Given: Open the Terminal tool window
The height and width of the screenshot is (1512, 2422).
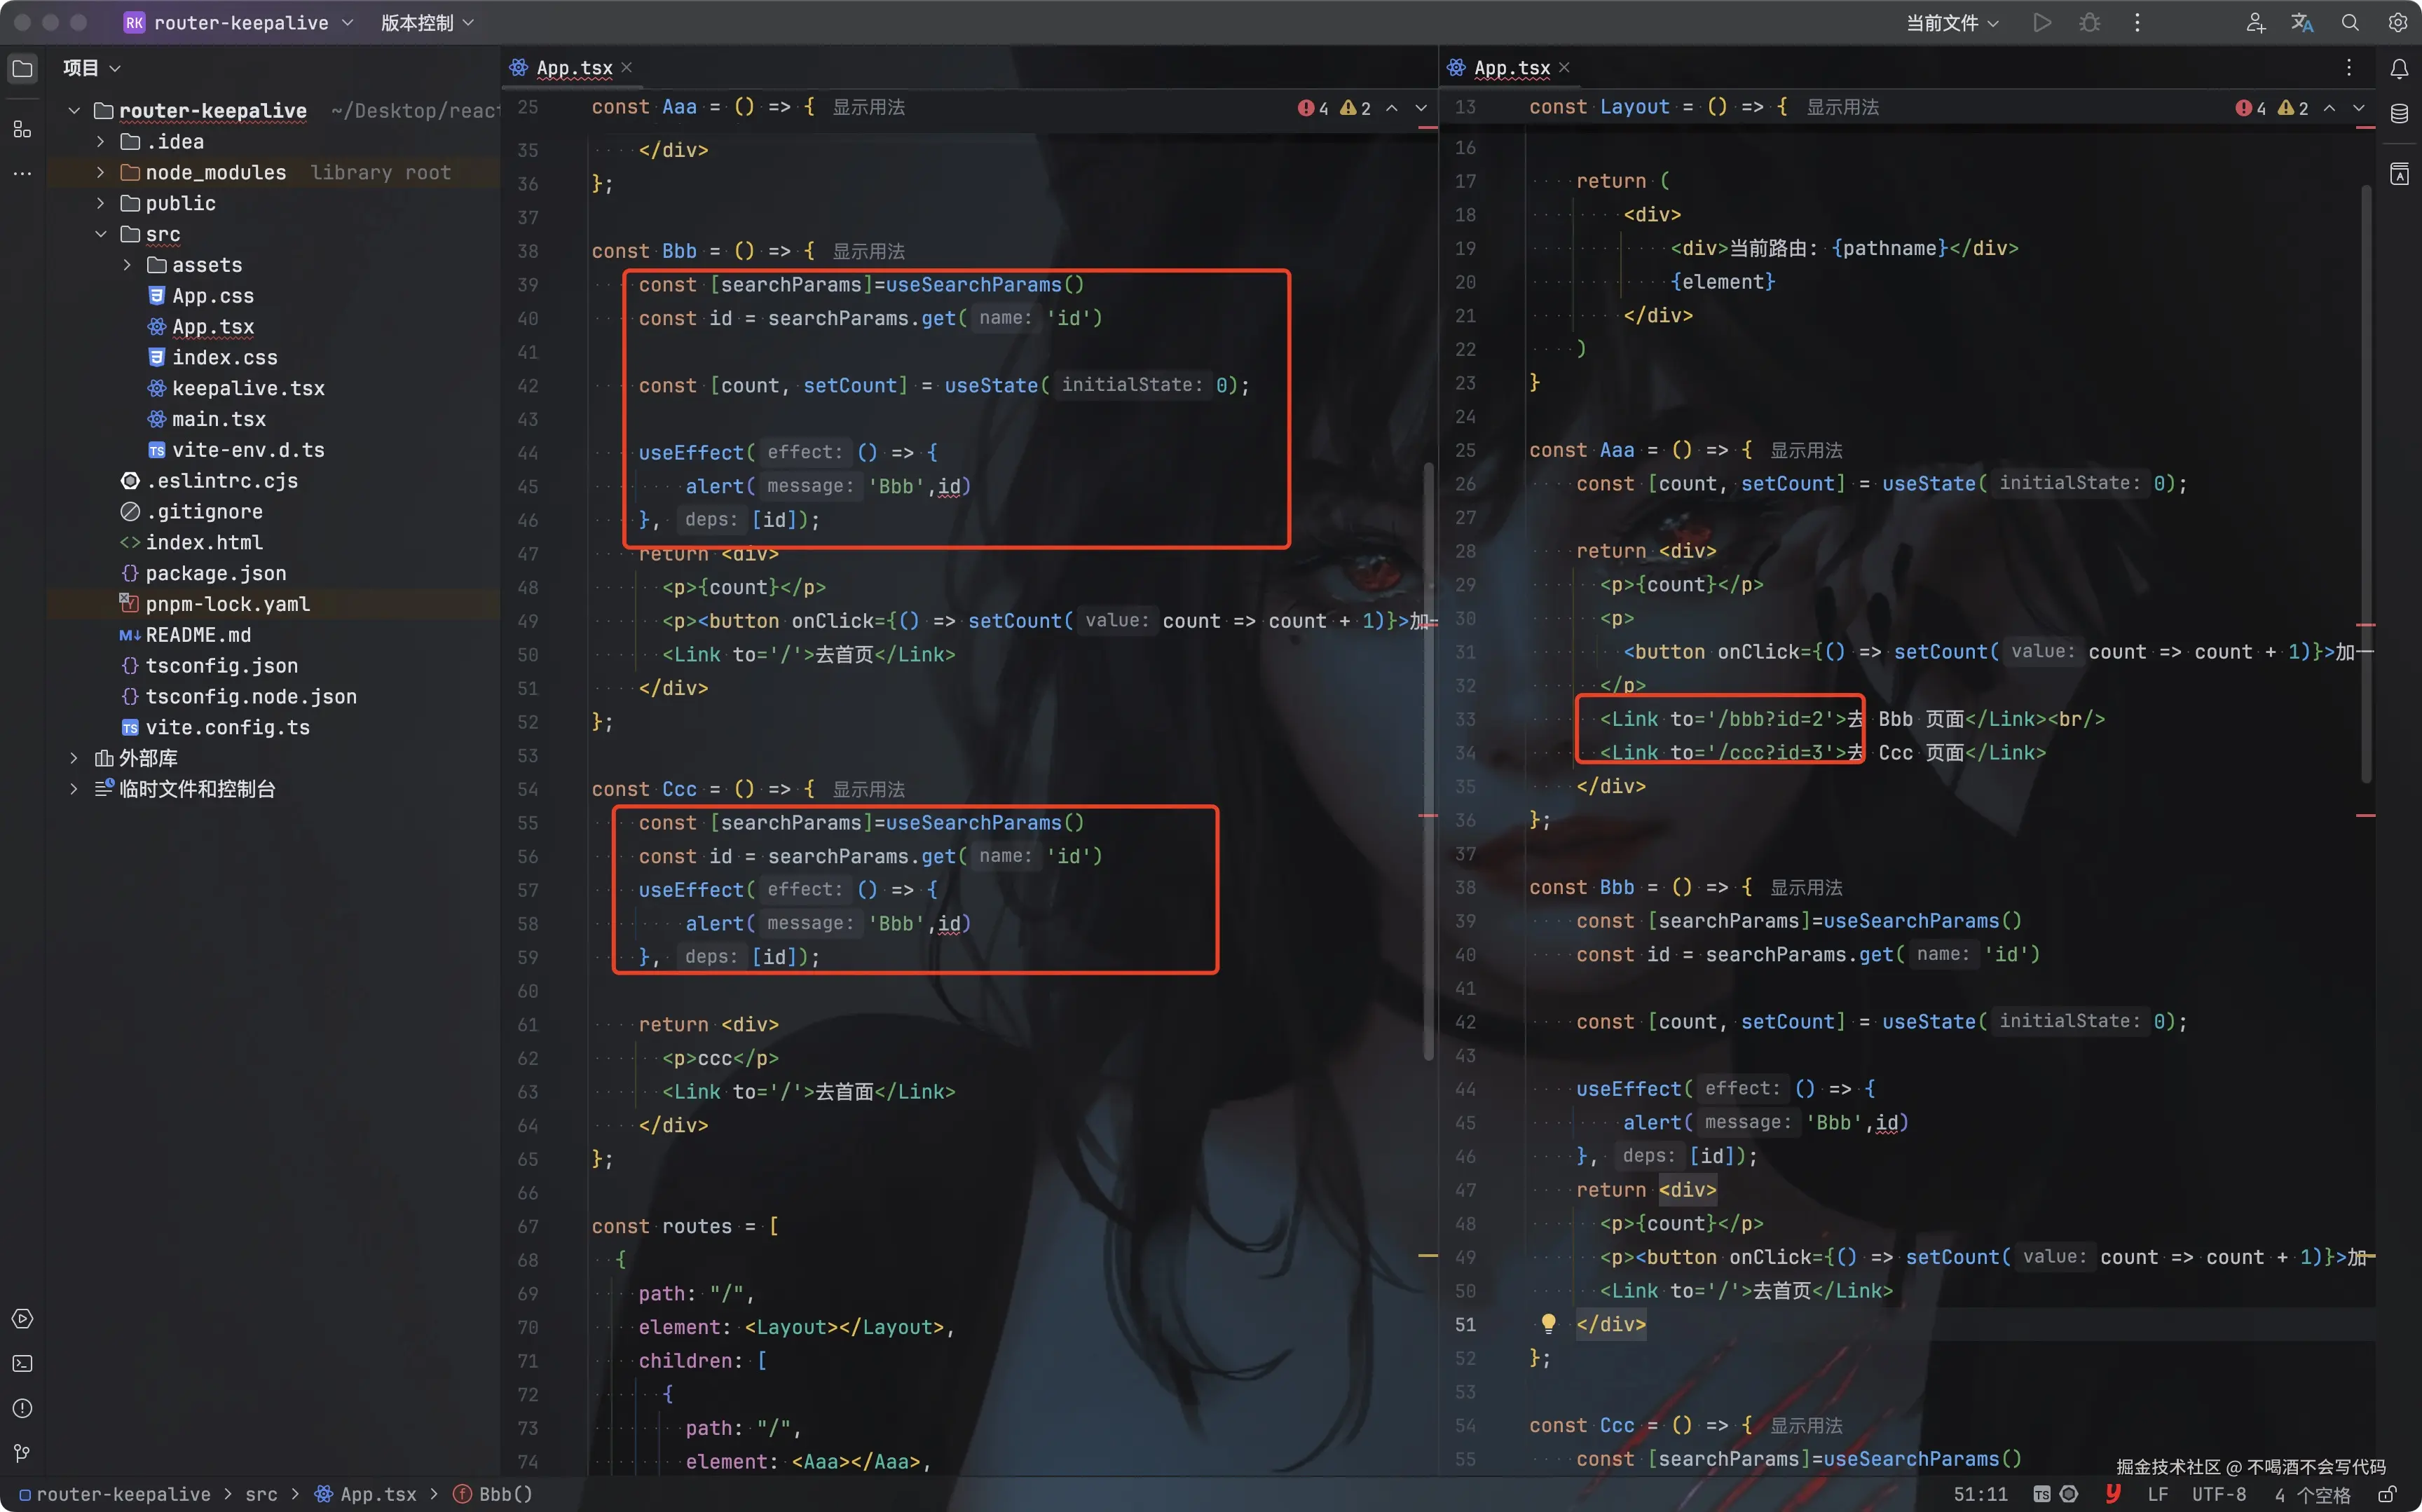Looking at the screenshot, I should 22,1363.
